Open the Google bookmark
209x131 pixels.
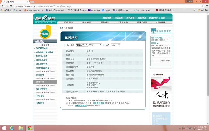[x=106, y=10]
